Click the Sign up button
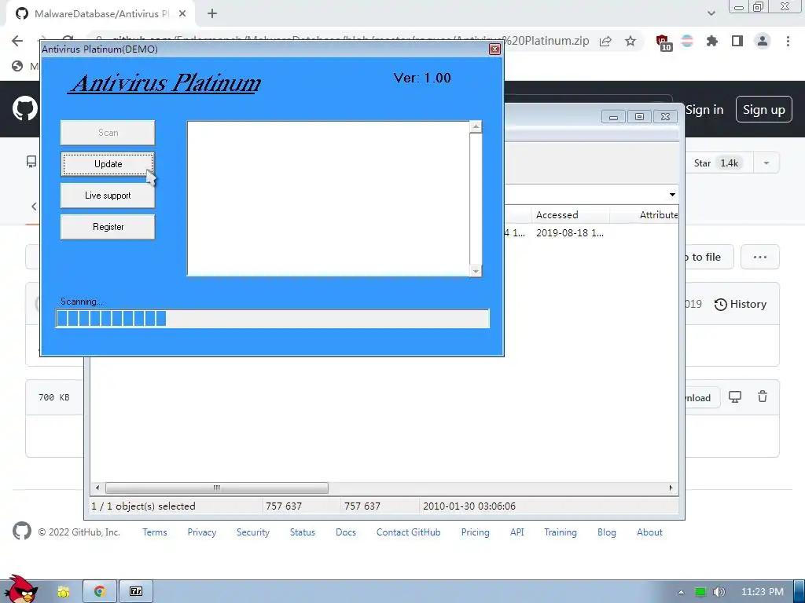The image size is (805, 603). [764, 110]
